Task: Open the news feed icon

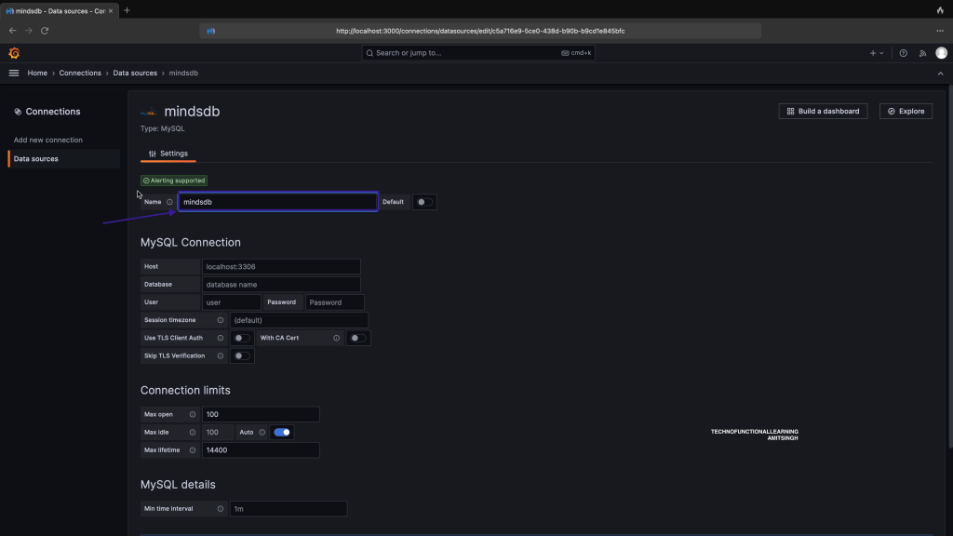Action: [921, 53]
